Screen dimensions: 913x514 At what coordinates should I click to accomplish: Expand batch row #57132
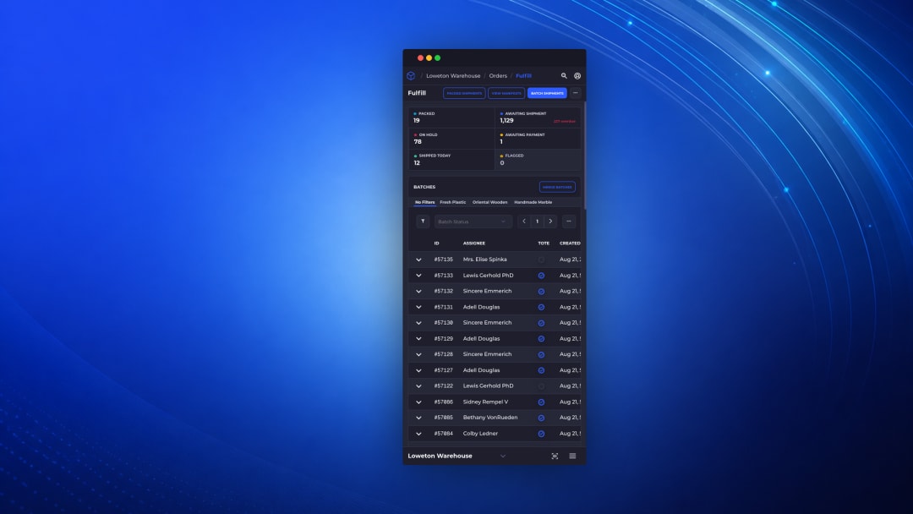[418, 291]
